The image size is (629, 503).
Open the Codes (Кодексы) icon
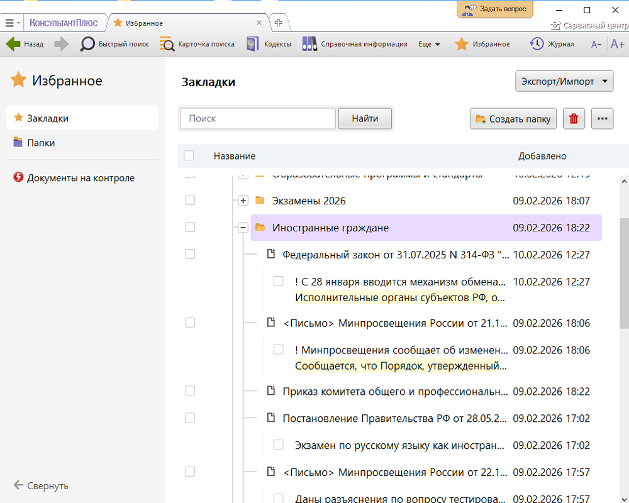point(252,44)
